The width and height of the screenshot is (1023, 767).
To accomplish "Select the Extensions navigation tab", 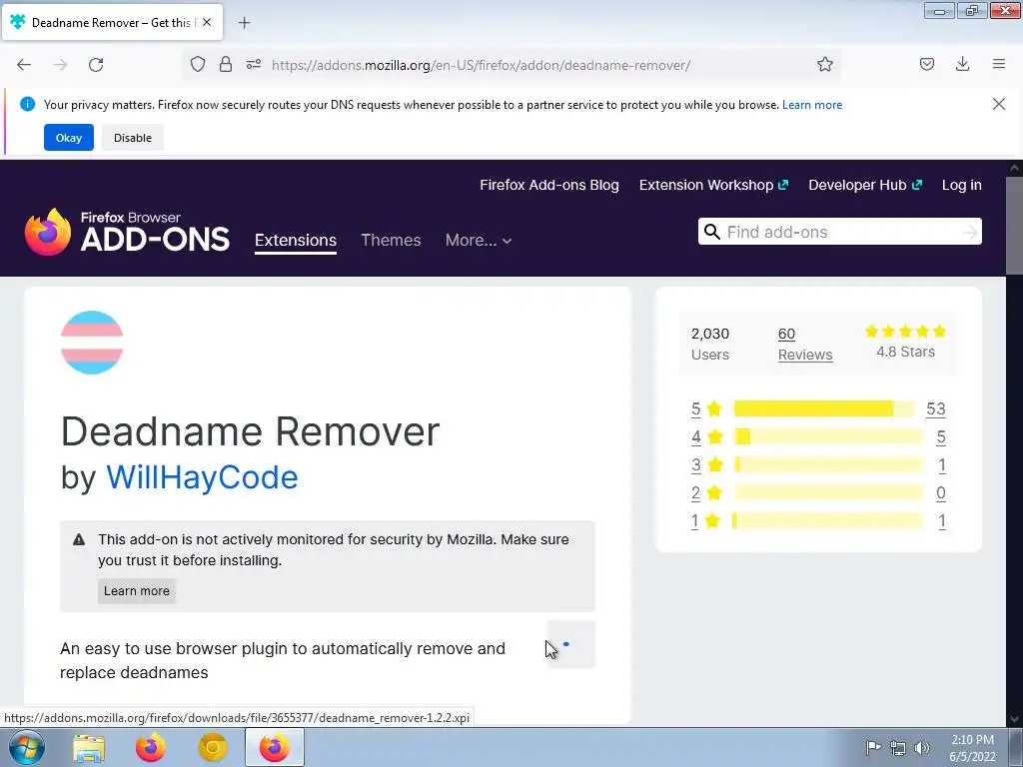I will click(296, 240).
